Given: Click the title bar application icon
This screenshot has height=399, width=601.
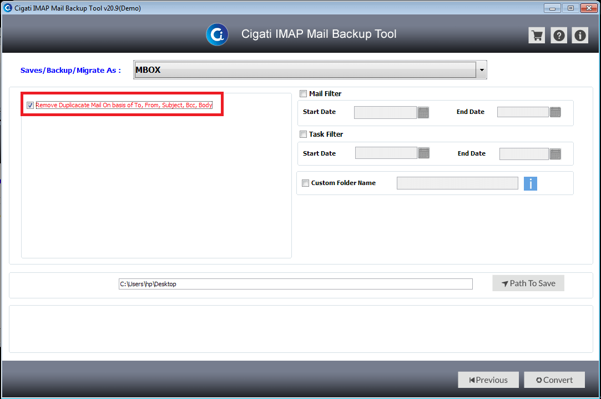Looking at the screenshot, I should pos(8,8).
